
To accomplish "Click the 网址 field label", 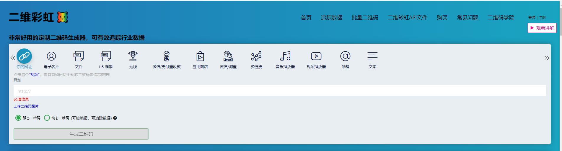I will 17,80.
